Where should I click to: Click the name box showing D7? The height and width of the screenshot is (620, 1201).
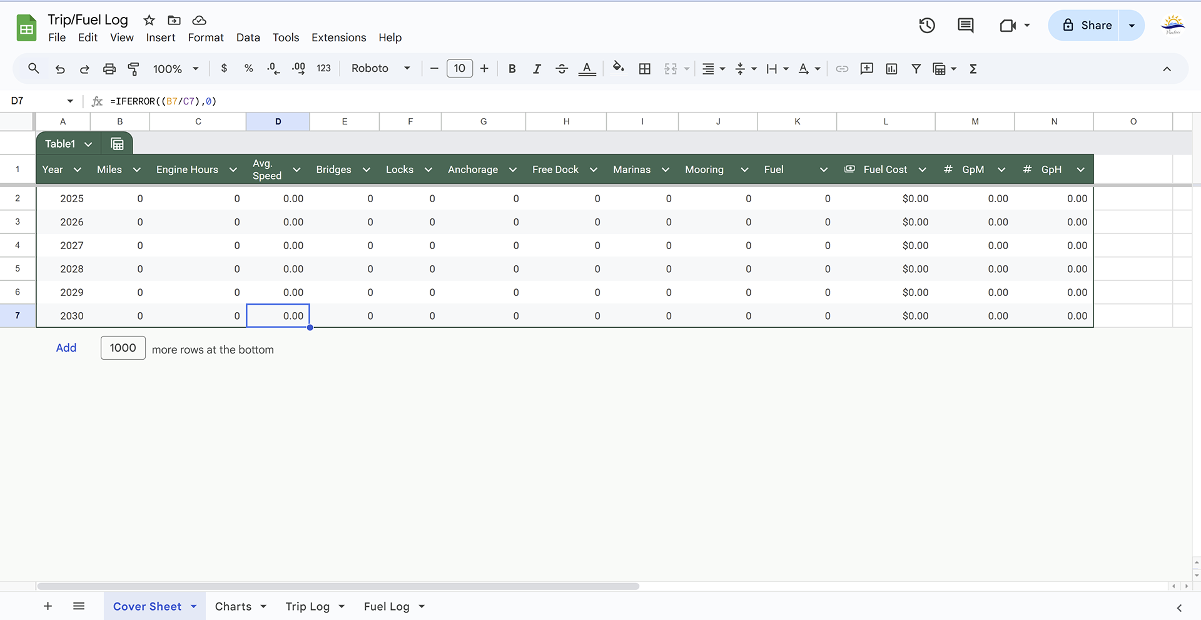[41, 101]
